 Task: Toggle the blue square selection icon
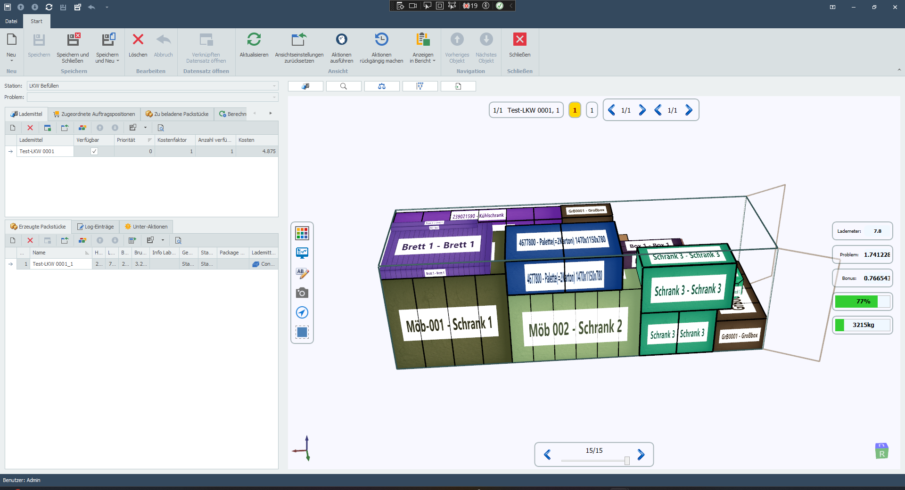302,332
